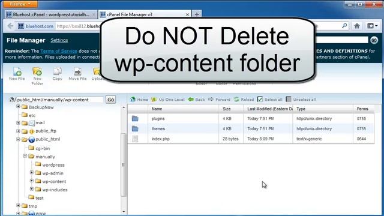Expand the BackupNow folder node
This screenshot has height=216, width=384.
tap(18, 107)
